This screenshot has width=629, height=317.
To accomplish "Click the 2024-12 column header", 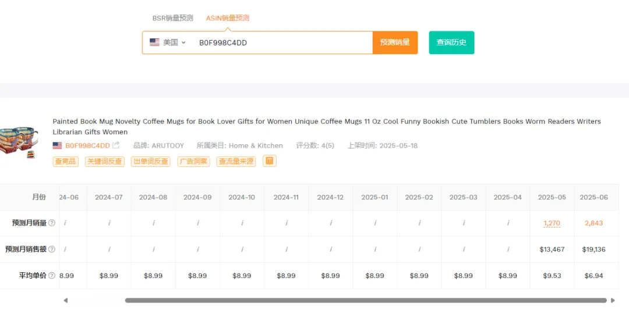I will [x=330, y=197].
